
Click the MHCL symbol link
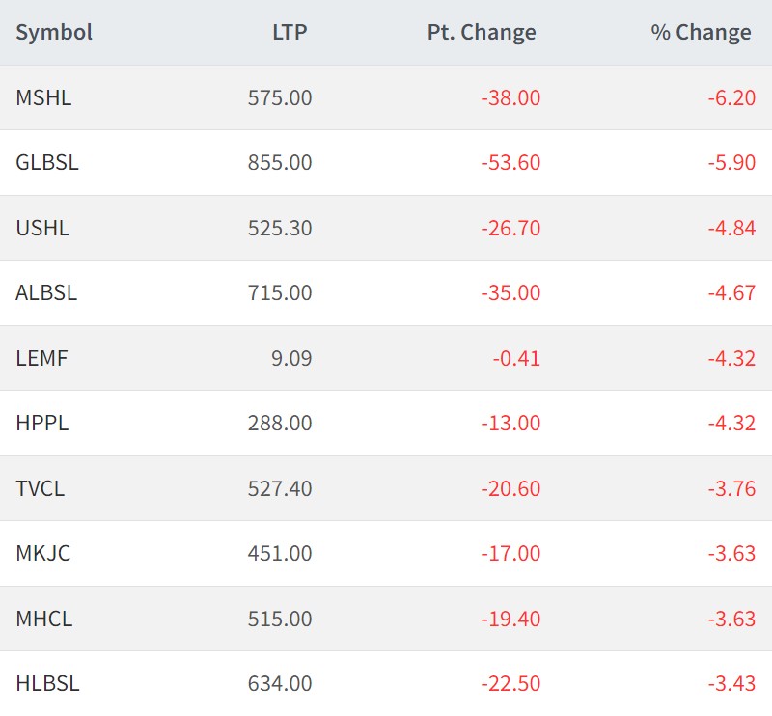tap(43, 619)
